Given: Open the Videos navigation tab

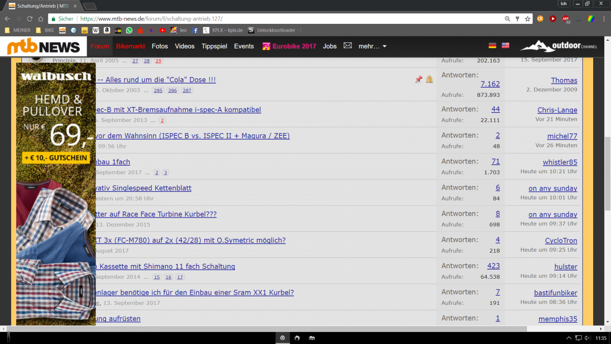Looking at the screenshot, I should (185, 46).
